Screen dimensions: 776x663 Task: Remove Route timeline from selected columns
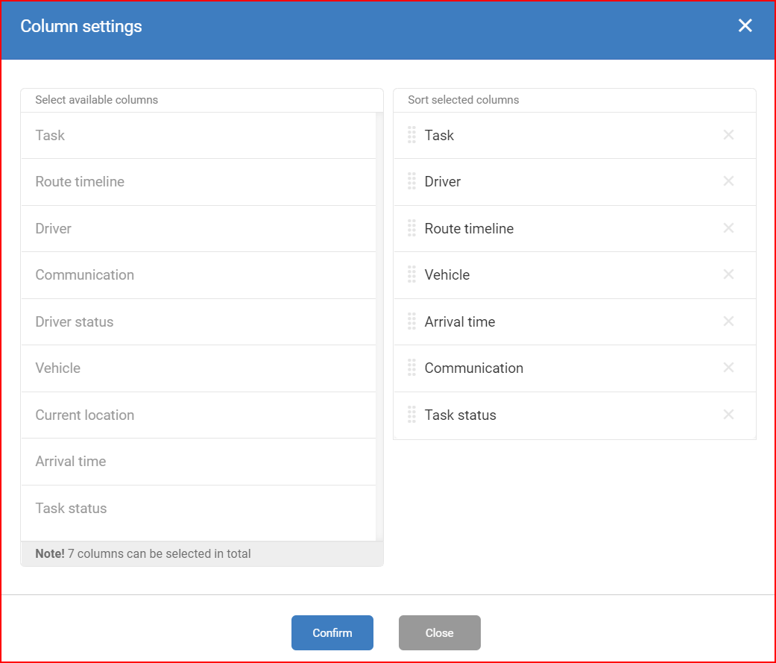728,227
